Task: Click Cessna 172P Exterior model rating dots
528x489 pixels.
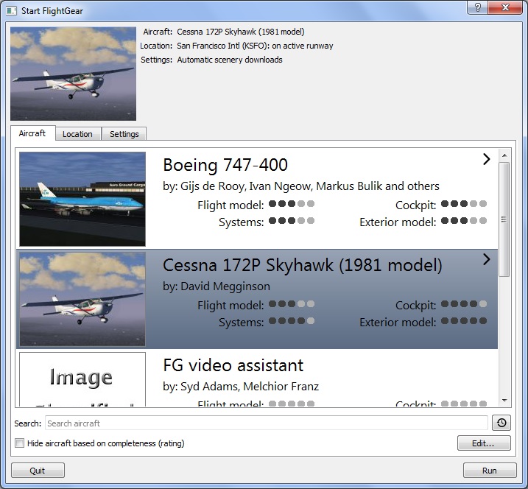Action: coord(464,320)
